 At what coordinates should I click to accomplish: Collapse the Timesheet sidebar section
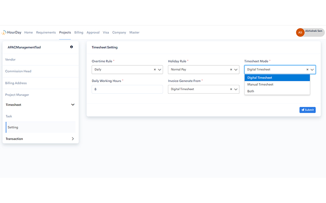pos(73,105)
